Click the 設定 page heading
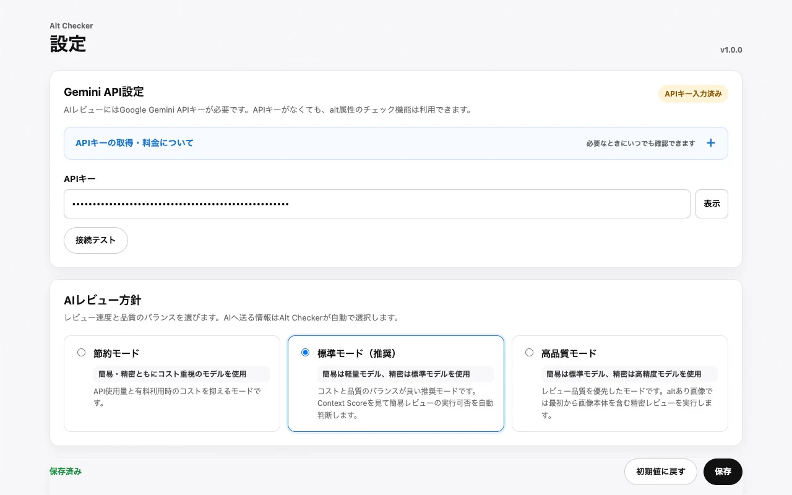This screenshot has height=495, width=792. pyautogui.click(x=68, y=45)
